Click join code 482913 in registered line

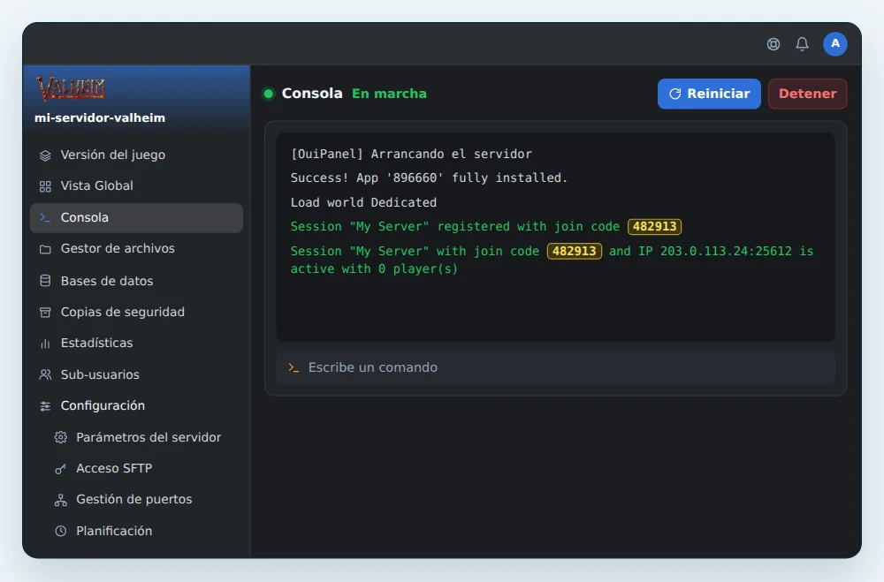(654, 226)
